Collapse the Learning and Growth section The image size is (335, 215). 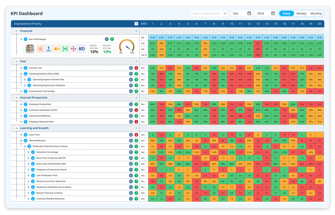point(16,128)
